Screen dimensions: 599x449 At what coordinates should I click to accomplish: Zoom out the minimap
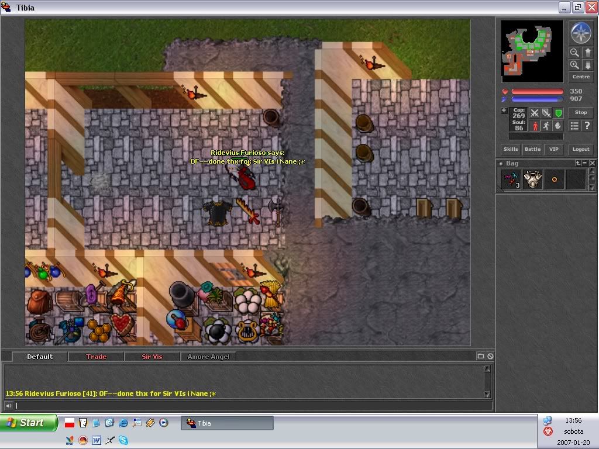574,52
